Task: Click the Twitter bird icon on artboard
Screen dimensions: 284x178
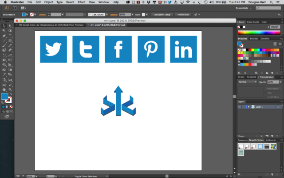Action: point(53,49)
